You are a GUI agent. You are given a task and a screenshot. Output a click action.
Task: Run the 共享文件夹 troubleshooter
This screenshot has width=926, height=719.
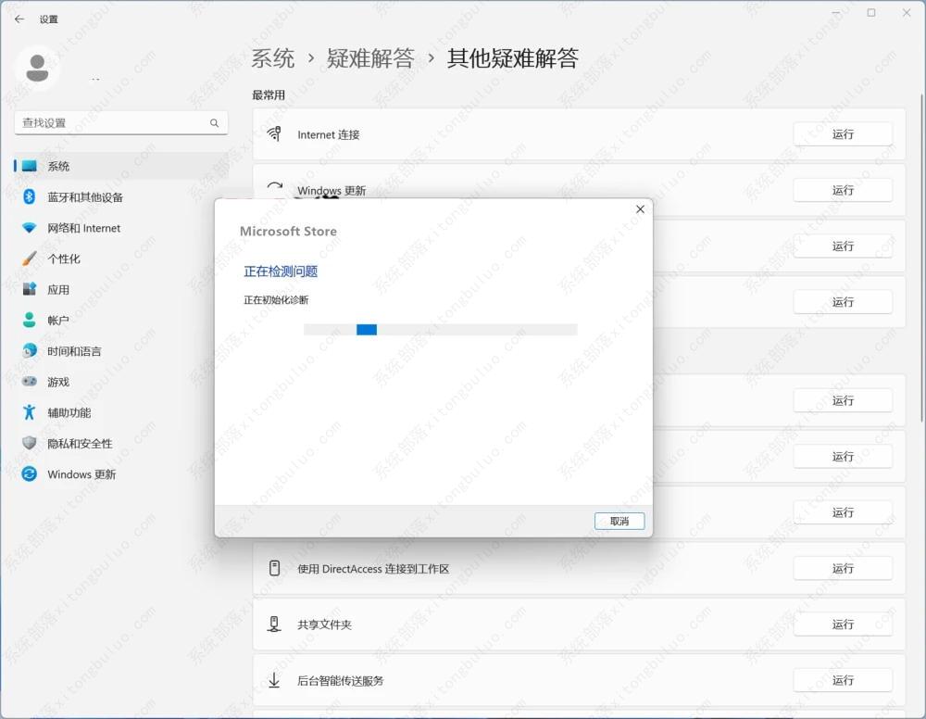click(x=842, y=624)
